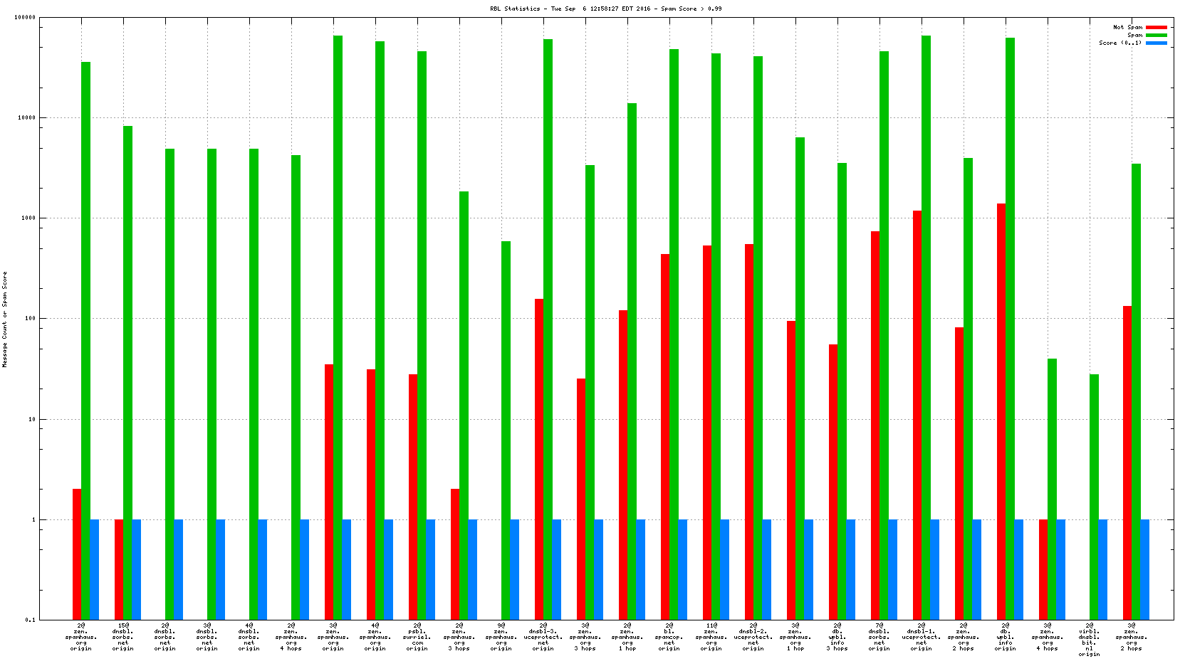1185x666 pixels.
Task: Click the dnsbl-2.uceprotect.net origin label
Action: [x=753, y=637]
